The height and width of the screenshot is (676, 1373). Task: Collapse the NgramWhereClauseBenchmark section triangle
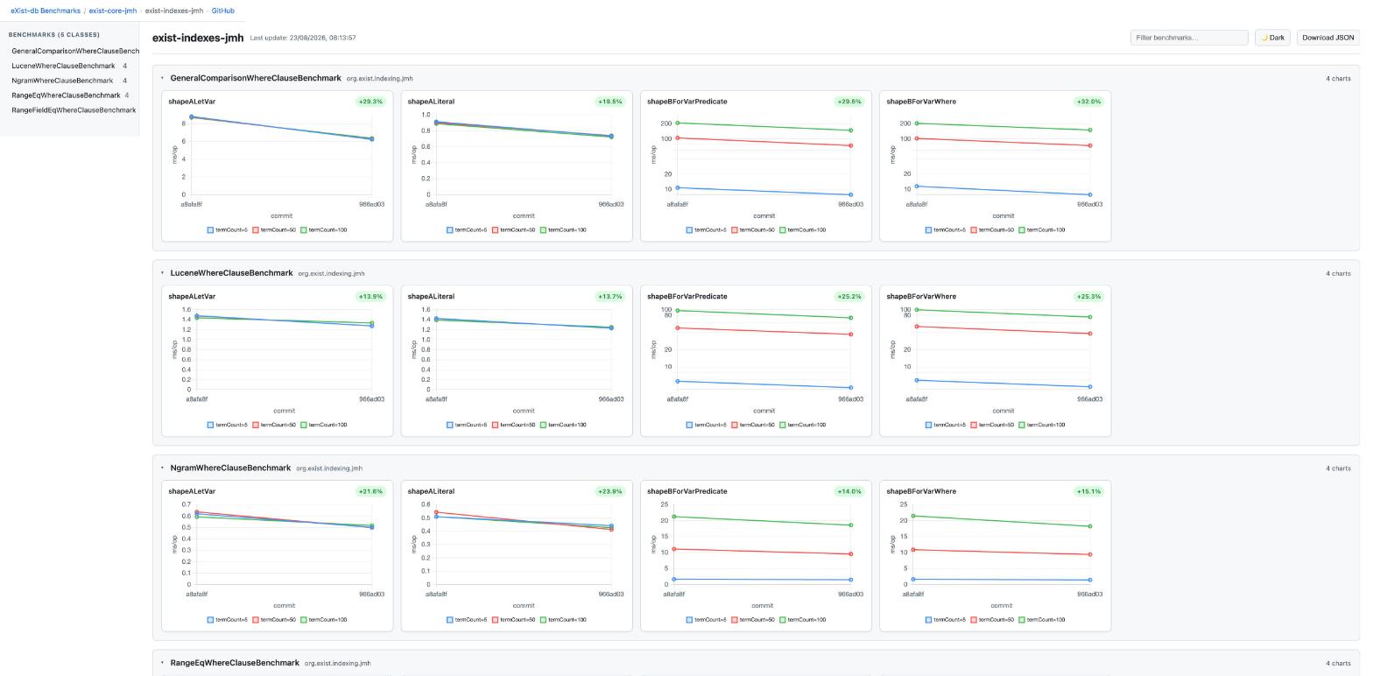coord(162,468)
